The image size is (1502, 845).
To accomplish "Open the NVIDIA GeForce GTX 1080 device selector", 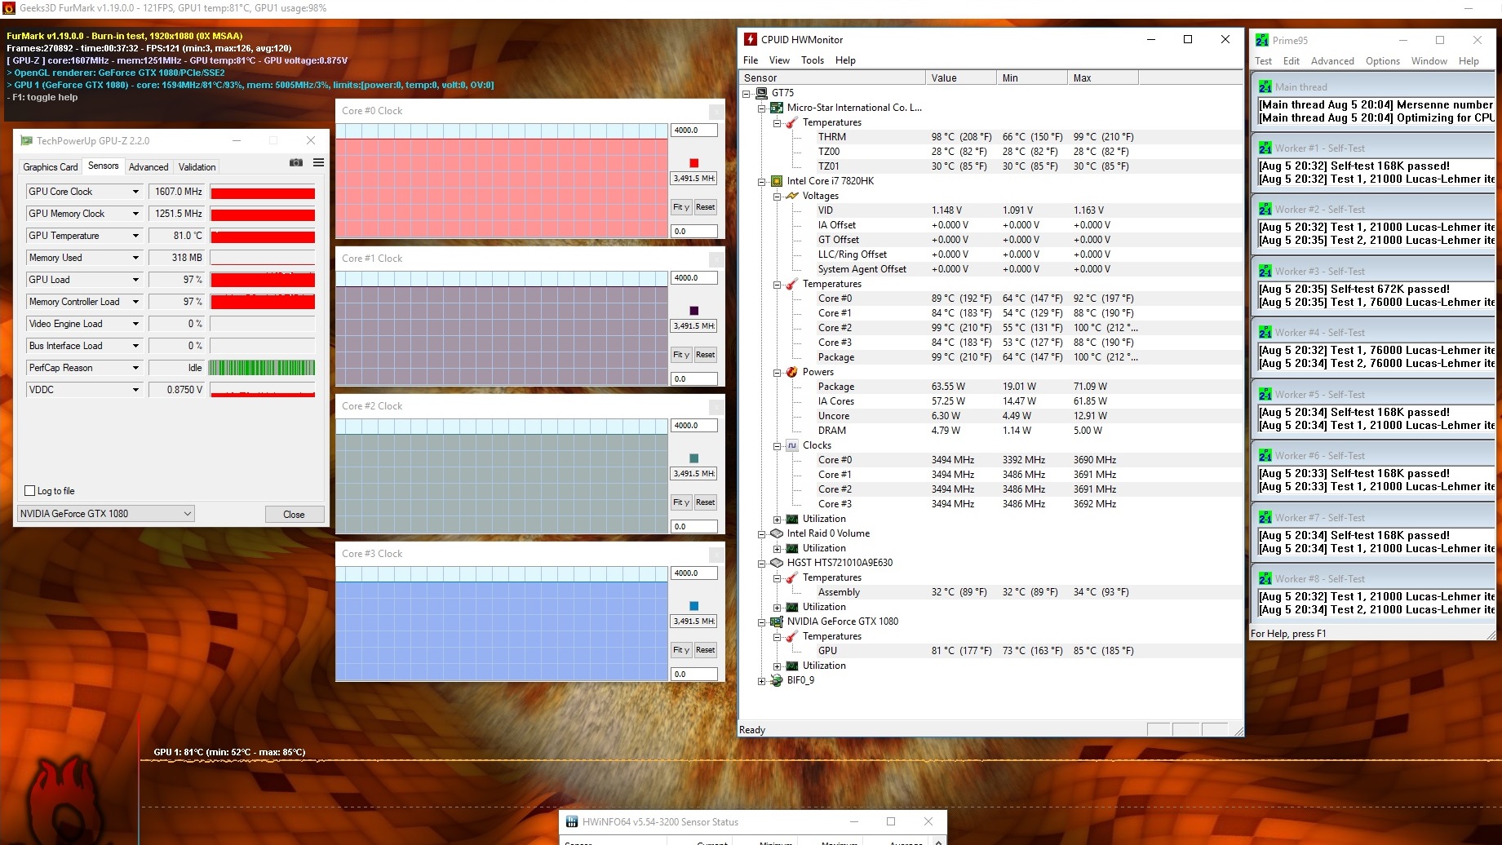I will coord(106,514).
